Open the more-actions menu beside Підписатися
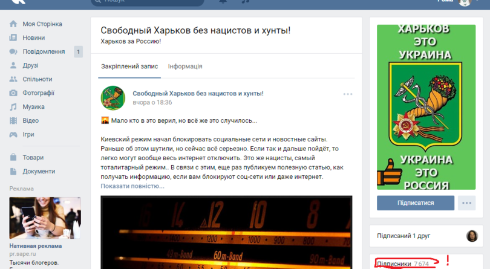This screenshot has width=490, height=269. point(466,203)
